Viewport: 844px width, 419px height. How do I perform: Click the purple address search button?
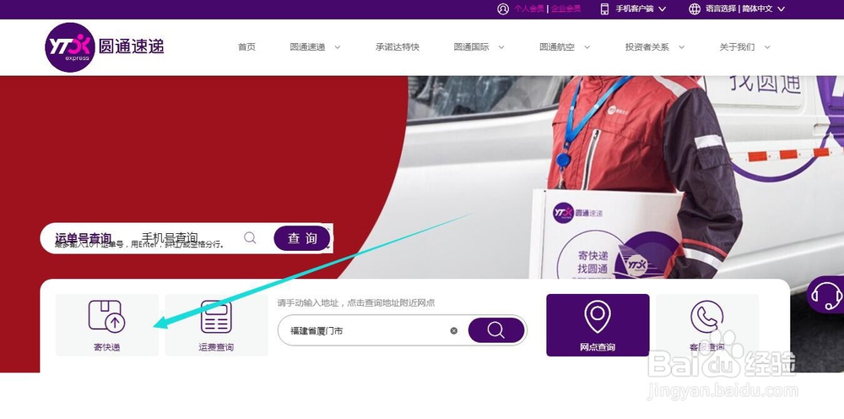[x=495, y=330]
